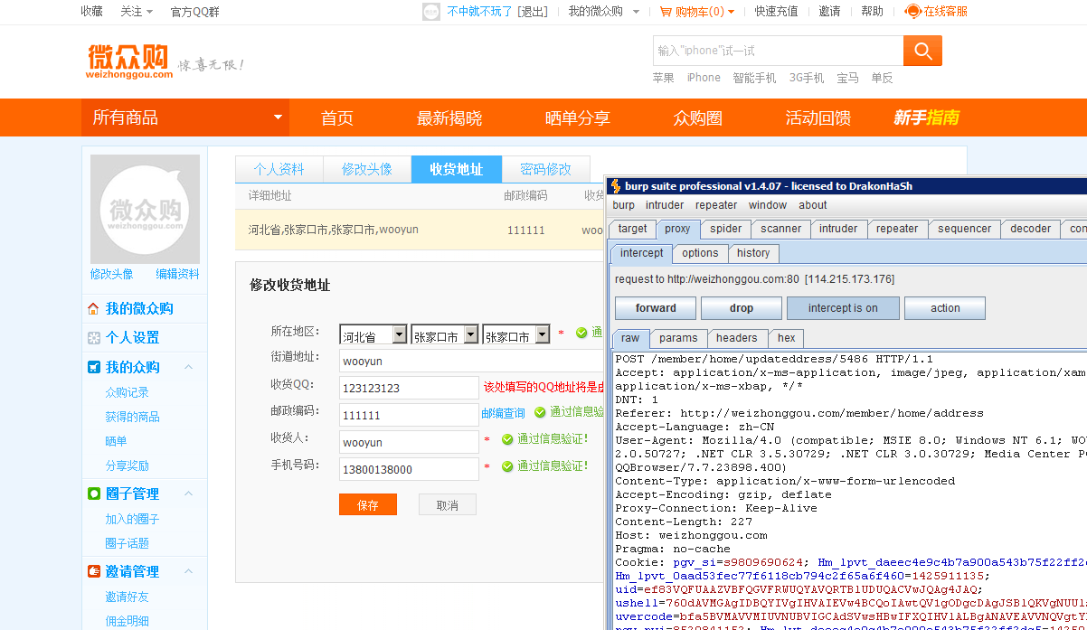Image resolution: width=1087 pixels, height=630 pixels.
Task: Show the request 'headers' view tab
Action: tap(737, 338)
